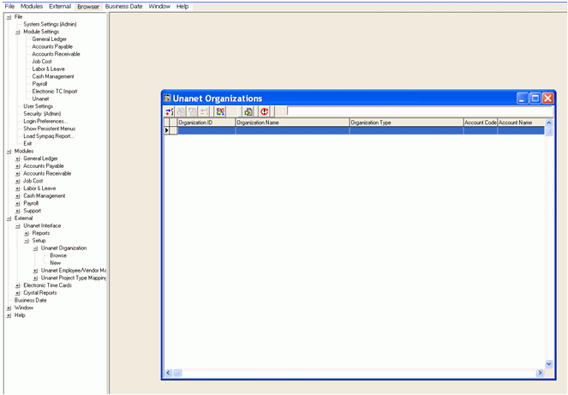Expand Crystal Reports tree node
This screenshot has height=395, width=568.
17,293
